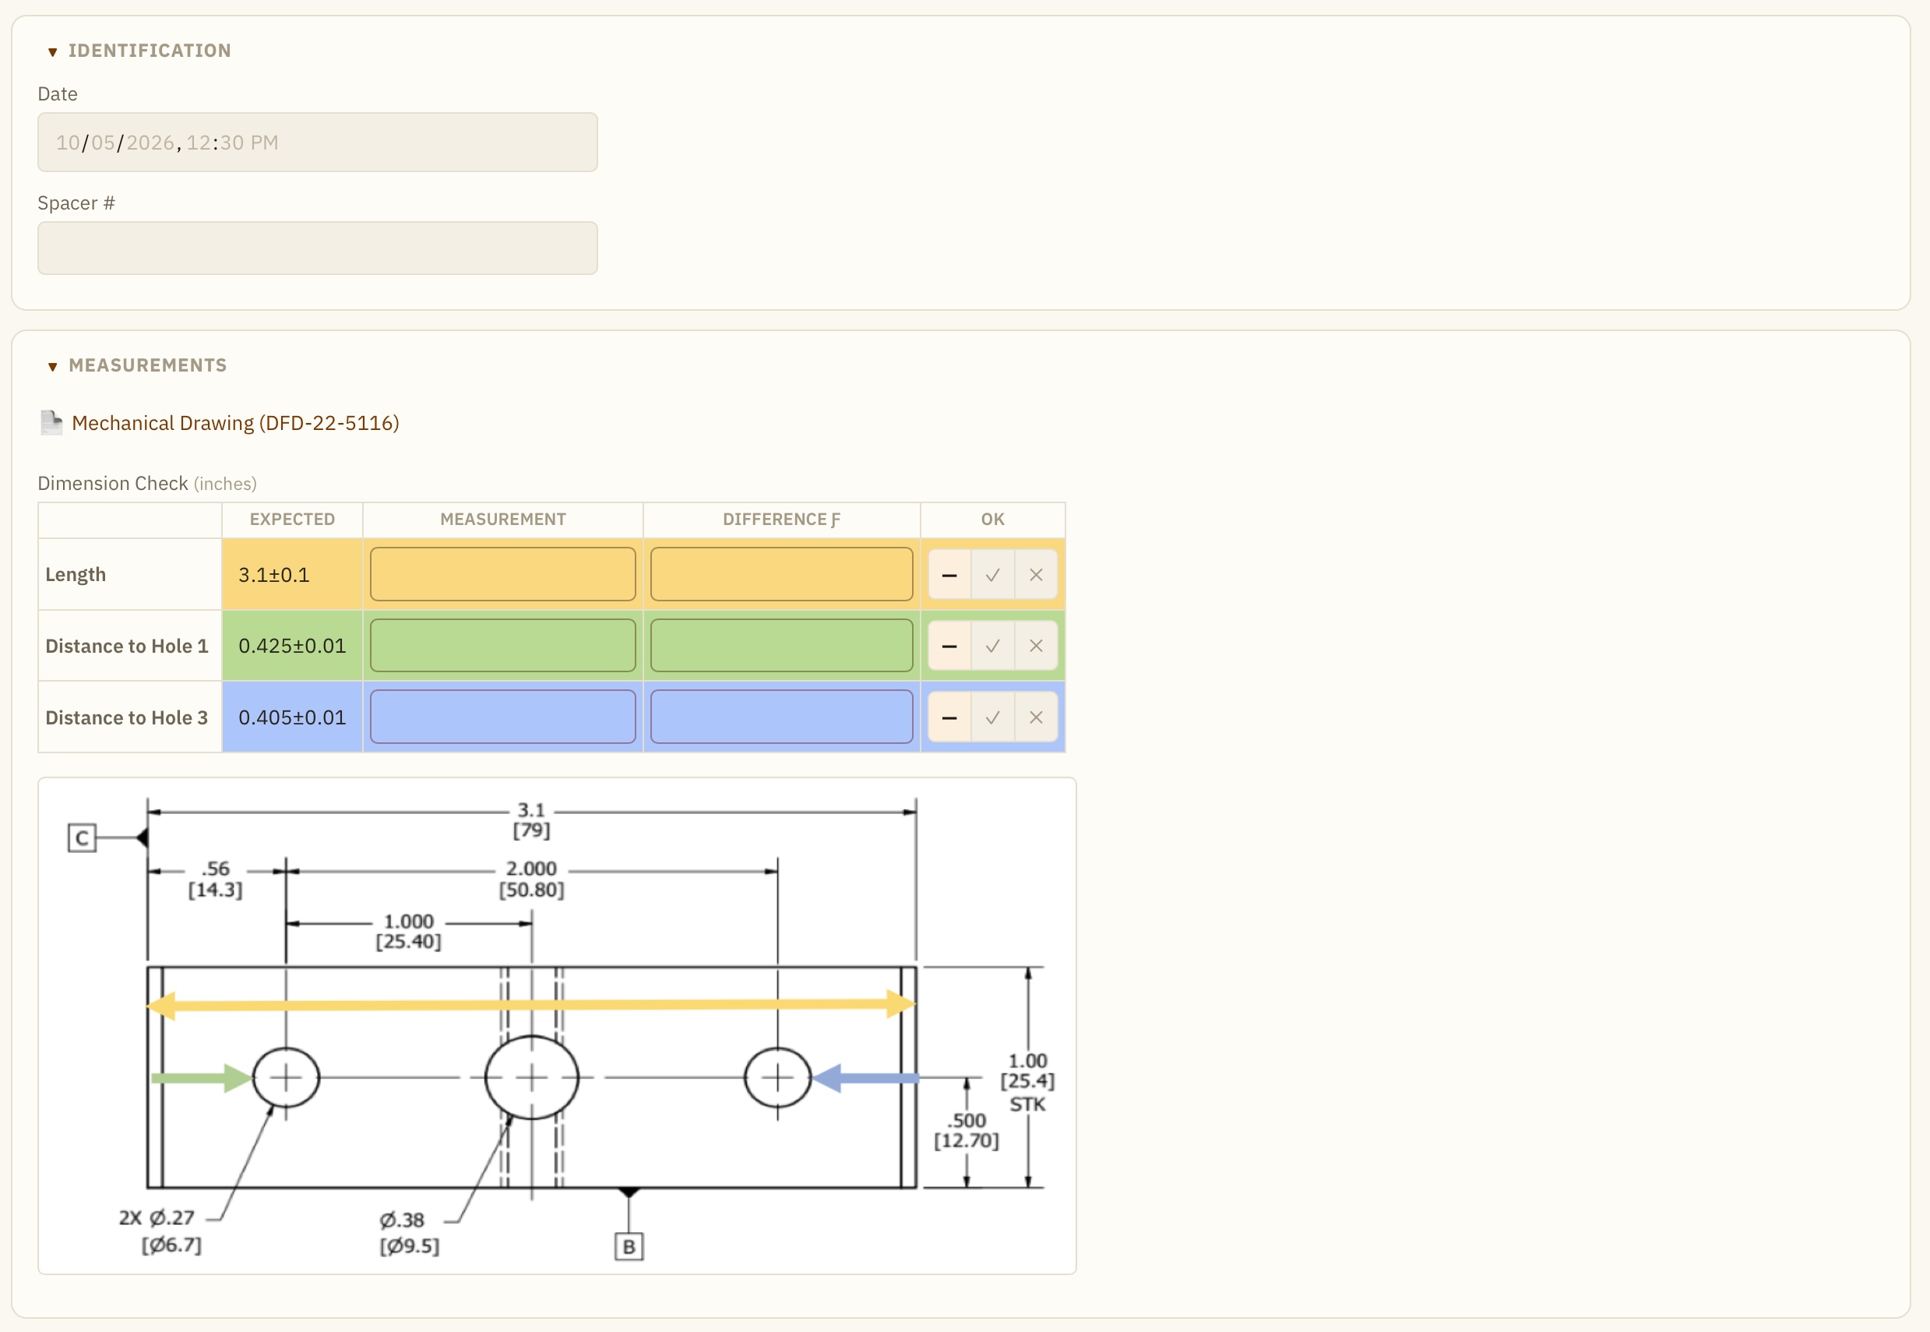Collapse the Identification section triangle
The image size is (1930, 1332).
point(52,51)
